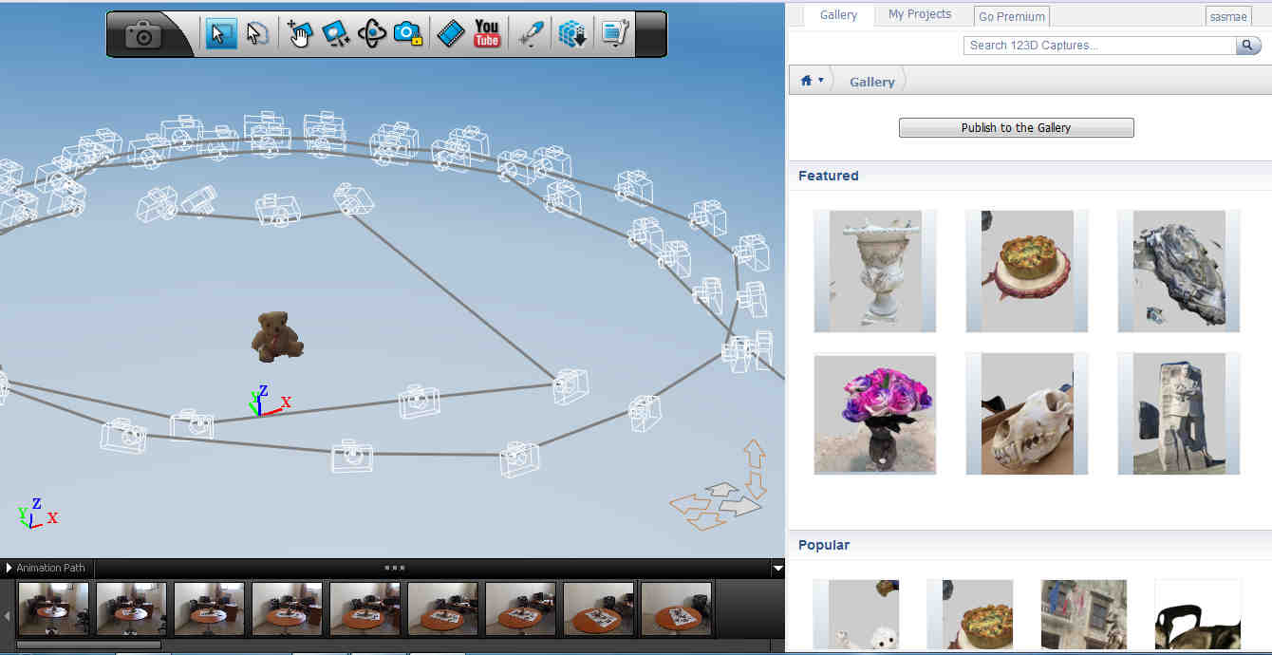1272x655 pixels.
Task: Select the last visible filmstrip photo
Action: (676, 608)
